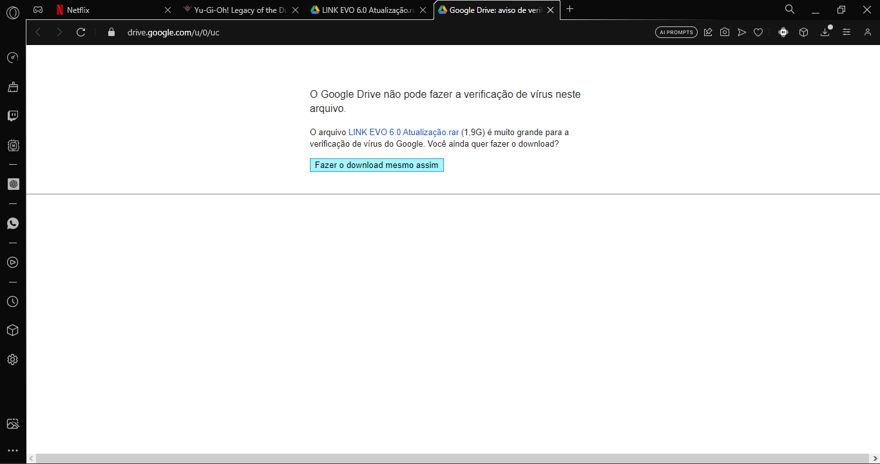The height and width of the screenshot is (464, 880).
Task: Close the Yu-Gi-Oh! Legacy tab
Action: click(295, 10)
